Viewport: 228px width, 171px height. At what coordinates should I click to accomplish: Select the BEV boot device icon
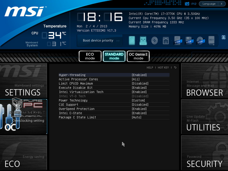[x=211, y=41]
